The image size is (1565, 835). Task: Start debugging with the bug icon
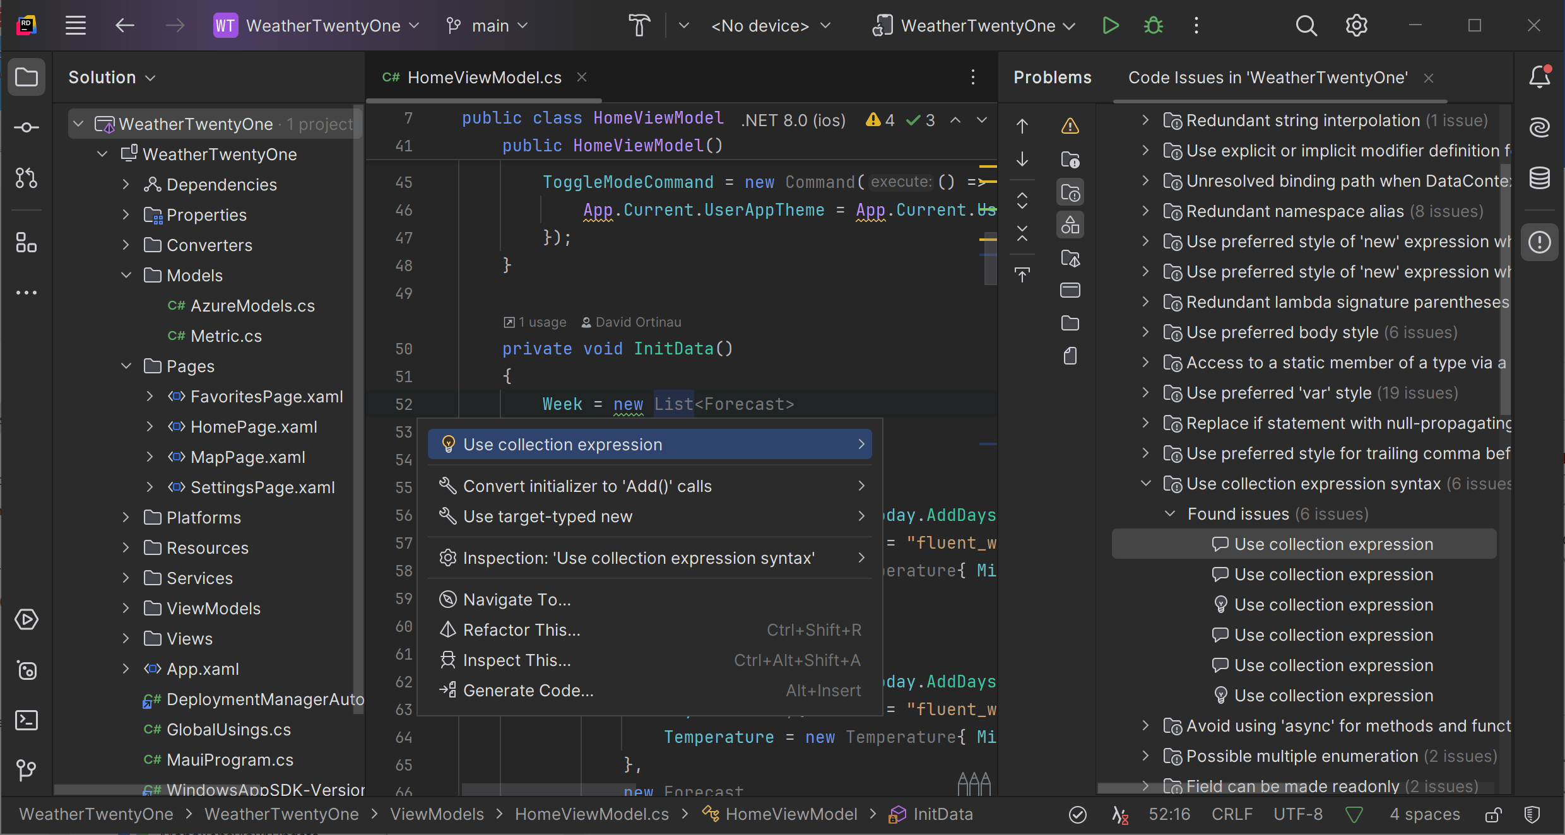click(x=1154, y=26)
